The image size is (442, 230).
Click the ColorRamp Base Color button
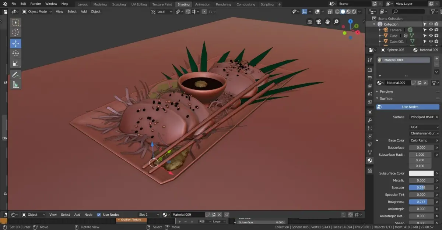tap(422, 140)
